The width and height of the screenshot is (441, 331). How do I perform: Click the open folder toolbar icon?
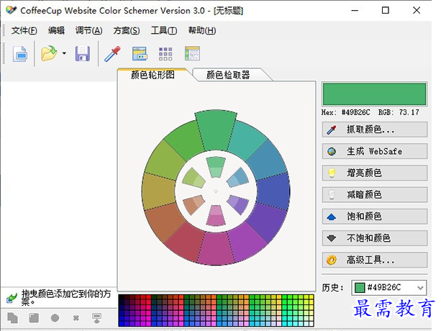click(49, 53)
